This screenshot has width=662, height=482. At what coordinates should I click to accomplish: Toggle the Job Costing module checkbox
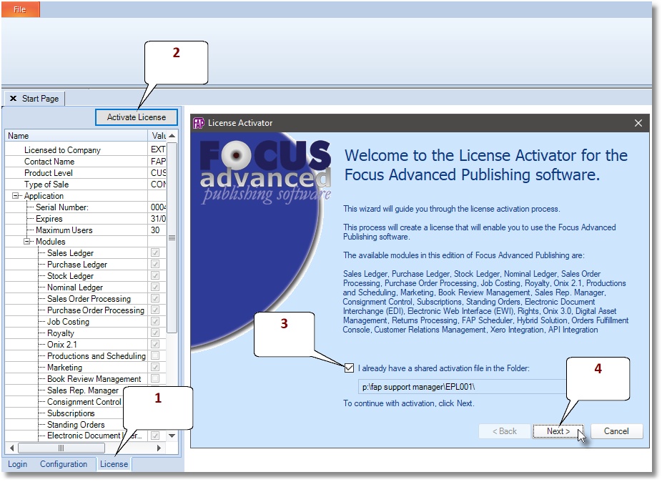tap(155, 321)
